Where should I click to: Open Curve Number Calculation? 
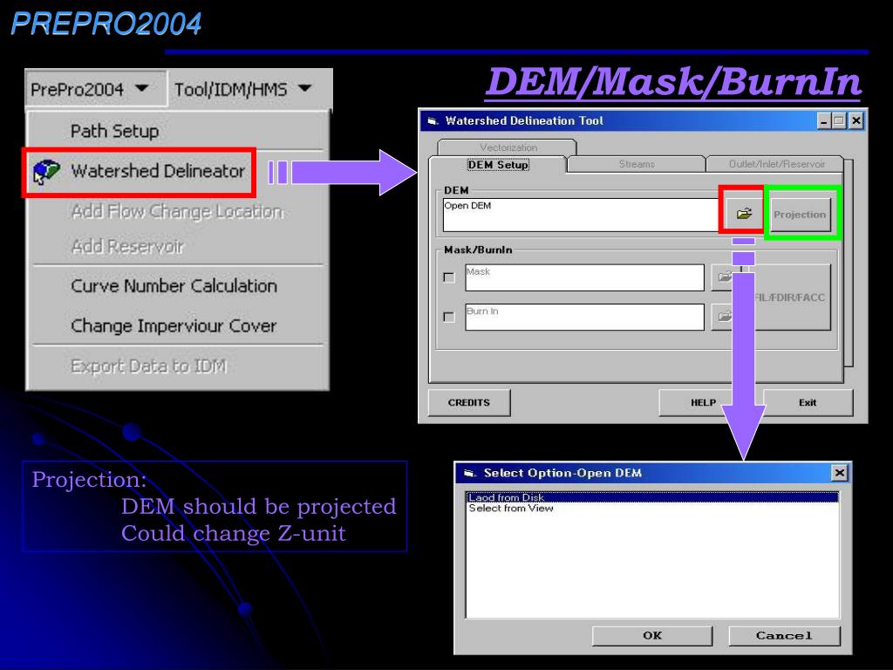[x=174, y=285]
